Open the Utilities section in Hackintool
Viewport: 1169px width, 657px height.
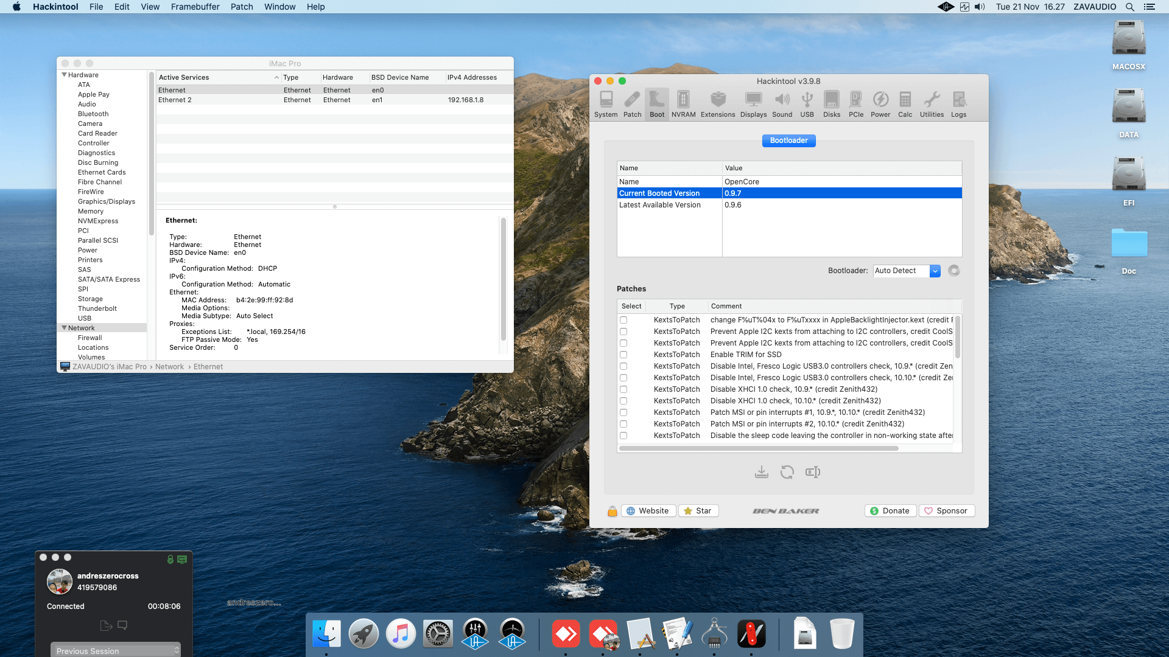tap(932, 104)
